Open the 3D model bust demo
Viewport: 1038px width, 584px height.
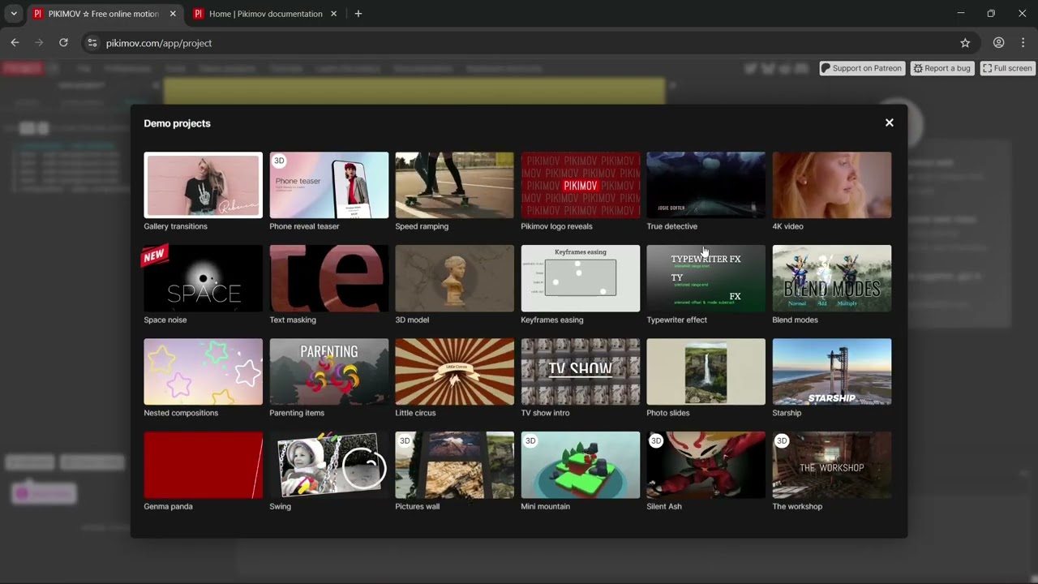click(x=454, y=278)
